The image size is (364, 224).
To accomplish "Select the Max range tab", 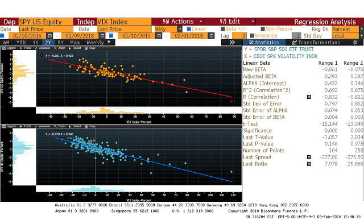I will [x=75, y=43].
